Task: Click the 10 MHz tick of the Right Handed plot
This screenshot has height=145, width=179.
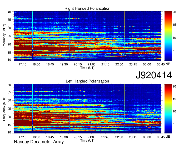Action: tap(9, 60)
